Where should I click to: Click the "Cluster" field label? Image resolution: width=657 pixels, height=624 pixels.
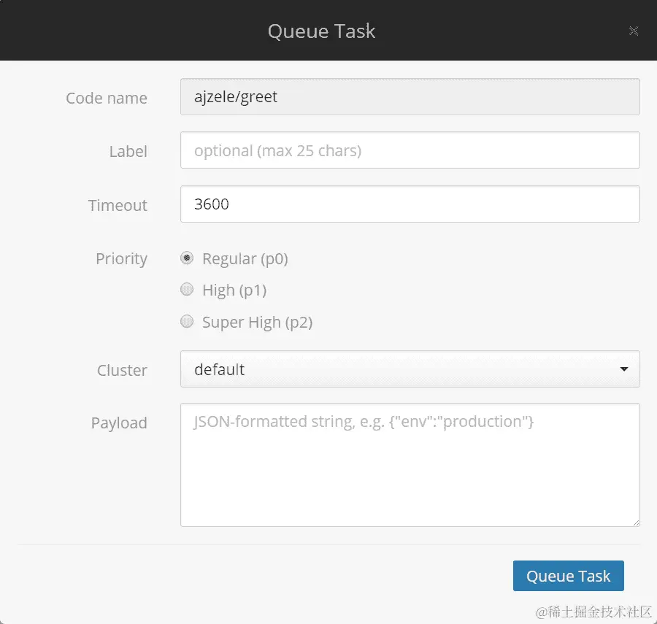(122, 370)
